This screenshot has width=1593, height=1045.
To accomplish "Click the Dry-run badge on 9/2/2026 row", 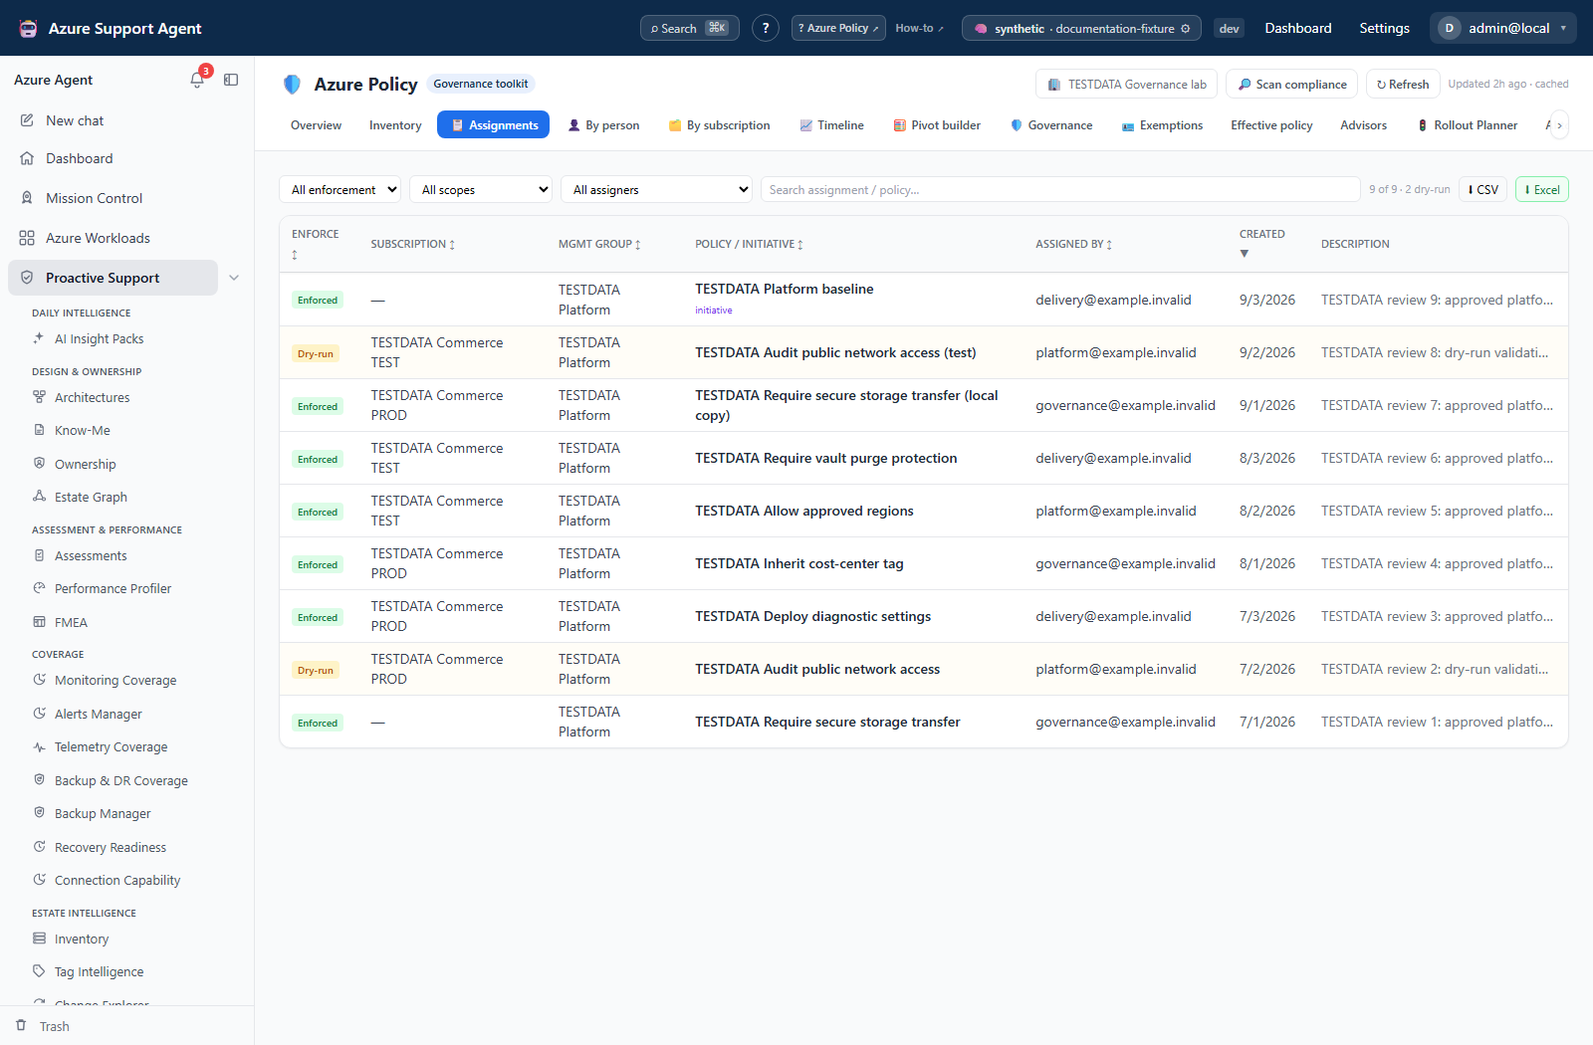I will (x=316, y=353).
